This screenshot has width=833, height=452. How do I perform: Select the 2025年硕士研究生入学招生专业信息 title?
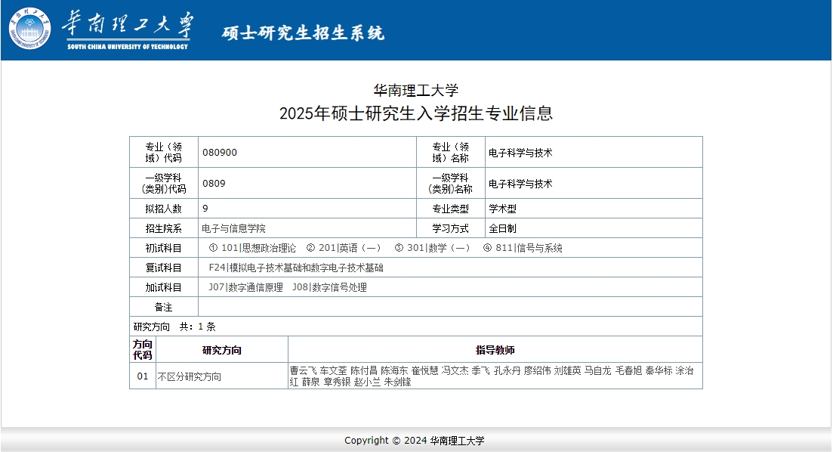coord(416,113)
